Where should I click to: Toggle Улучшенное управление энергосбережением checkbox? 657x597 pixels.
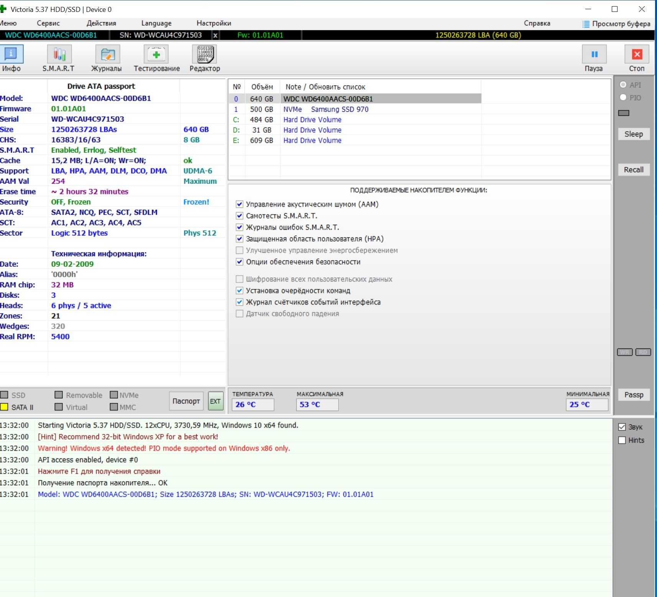point(240,250)
